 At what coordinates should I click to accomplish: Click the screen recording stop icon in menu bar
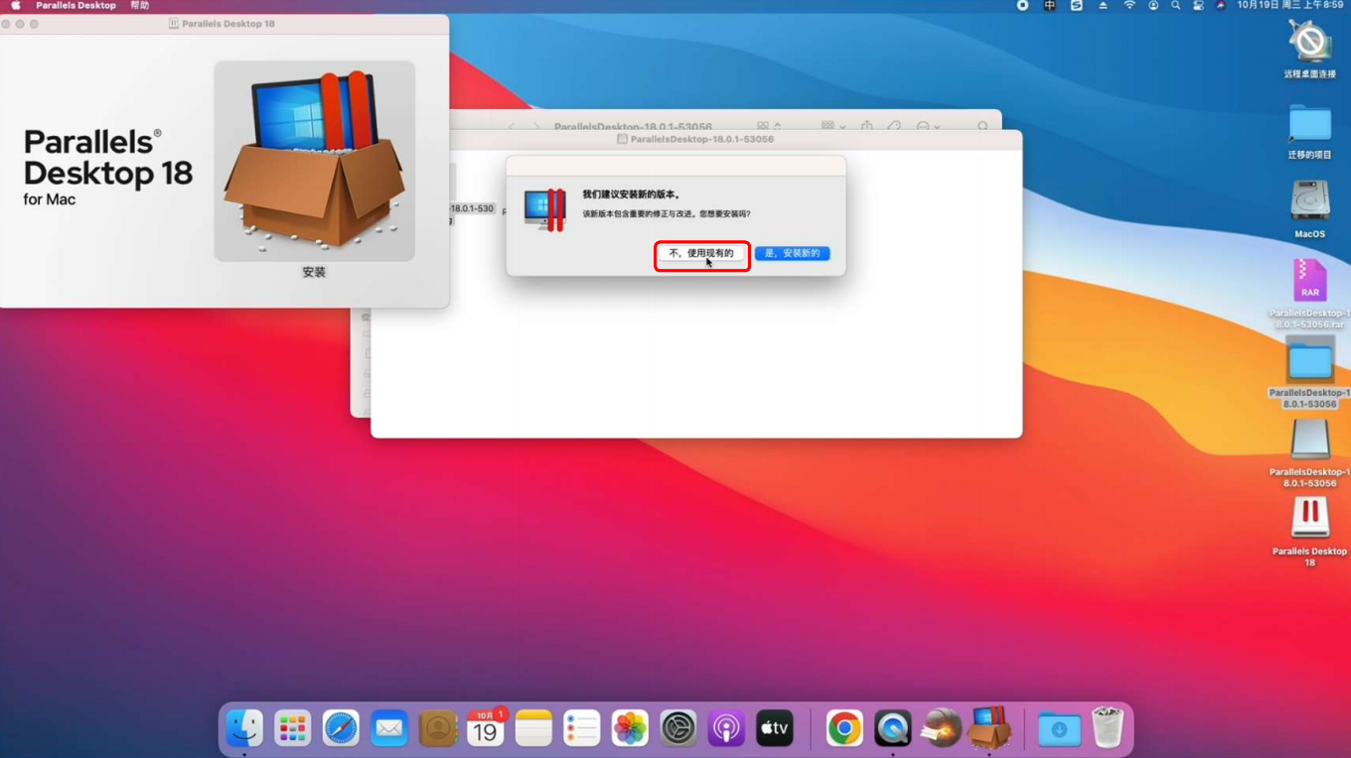(x=1022, y=6)
